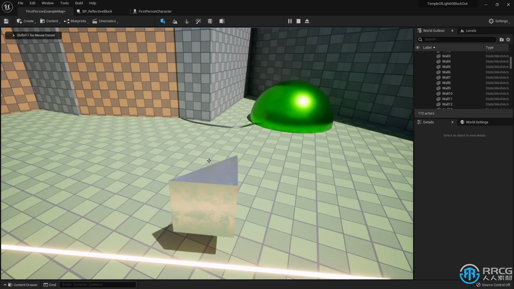This screenshot has width=514, height=289.
Task: Select Wall7 in the World Outliner
Action: pos(462,78)
